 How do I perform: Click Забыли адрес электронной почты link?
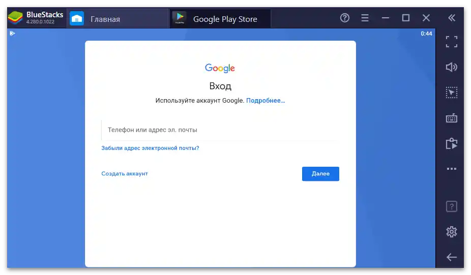pyautogui.click(x=150, y=148)
